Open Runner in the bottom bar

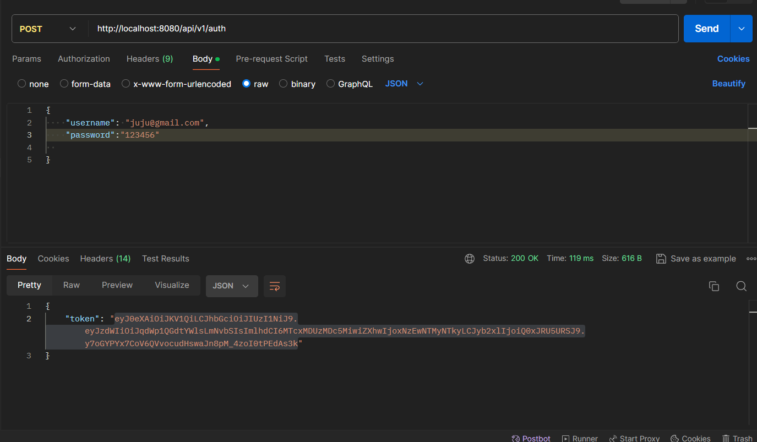tap(580, 438)
